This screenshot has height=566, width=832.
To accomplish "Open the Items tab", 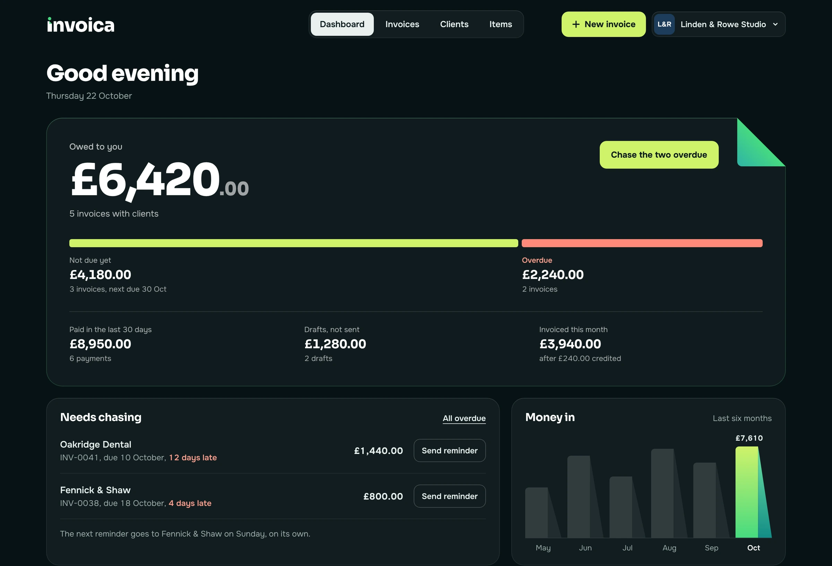I will 501,24.
